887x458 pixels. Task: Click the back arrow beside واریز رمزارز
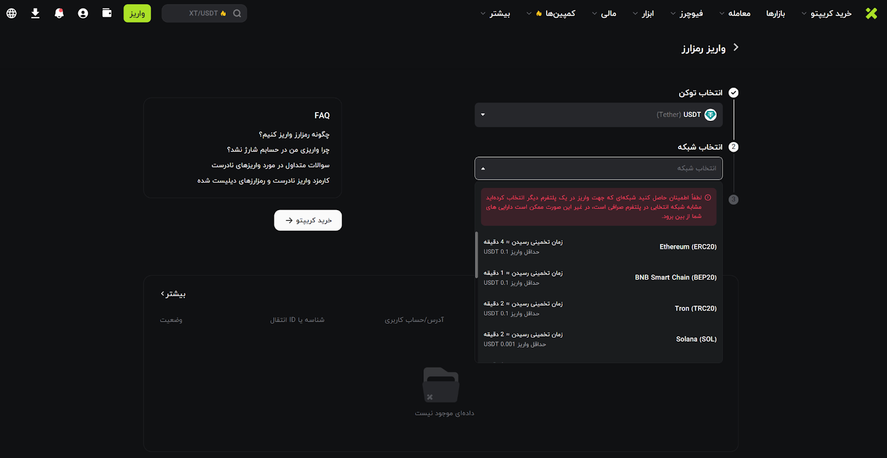tap(736, 48)
